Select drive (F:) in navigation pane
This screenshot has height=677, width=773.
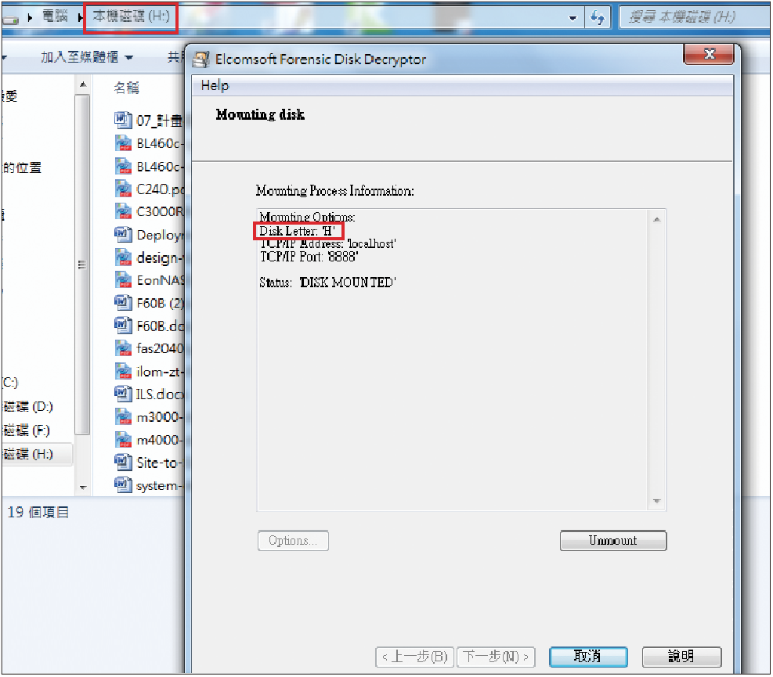27,430
